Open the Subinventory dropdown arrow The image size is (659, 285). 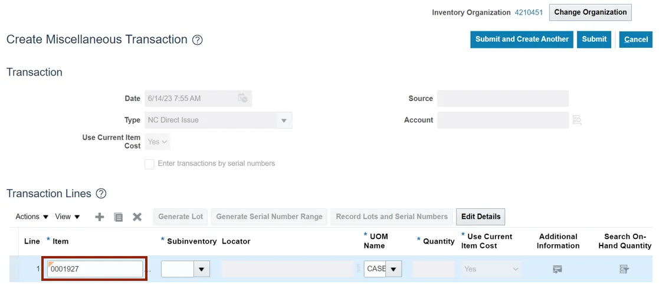(x=202, y=269)
